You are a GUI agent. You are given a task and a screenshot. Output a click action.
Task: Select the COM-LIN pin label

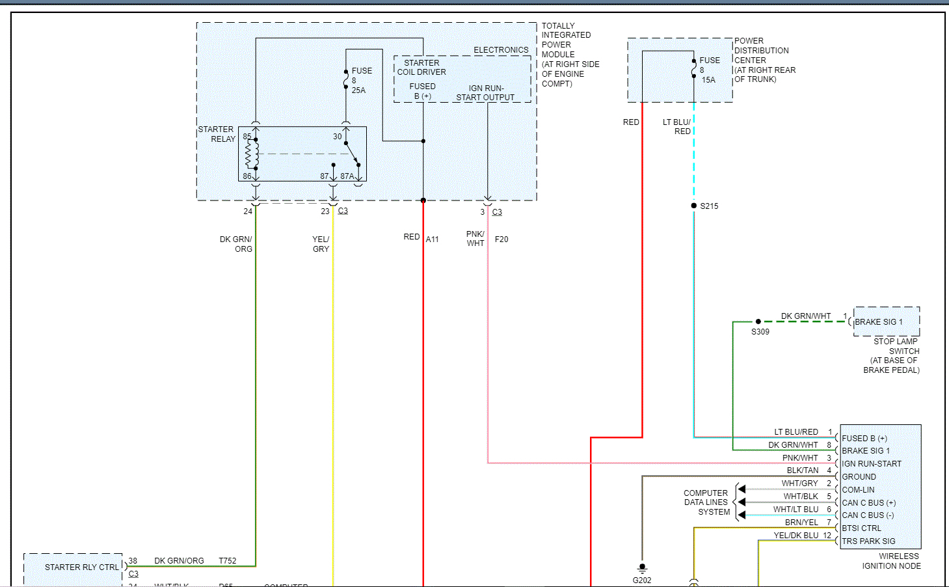859,490
